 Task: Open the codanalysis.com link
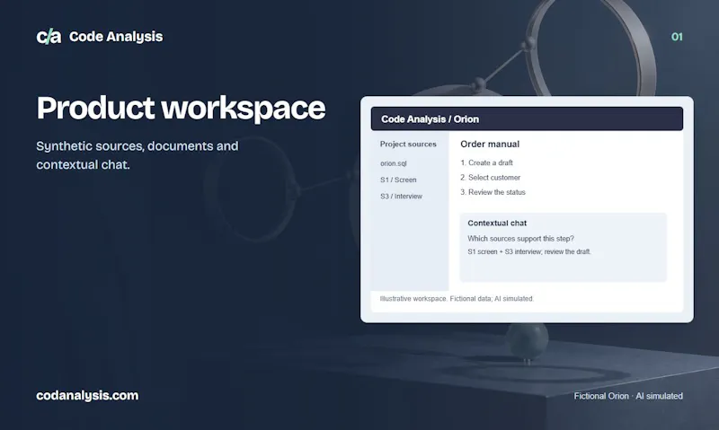[x=87, y=395]
